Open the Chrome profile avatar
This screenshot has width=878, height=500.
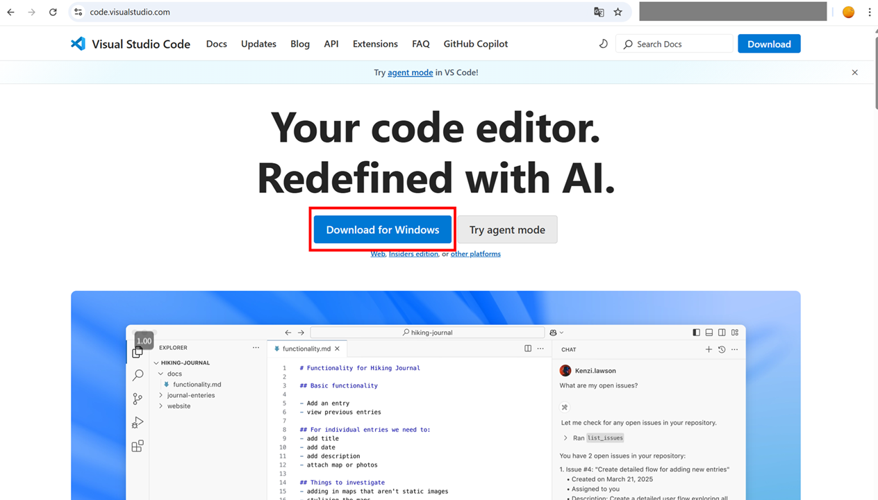click(x=848, y=12)
